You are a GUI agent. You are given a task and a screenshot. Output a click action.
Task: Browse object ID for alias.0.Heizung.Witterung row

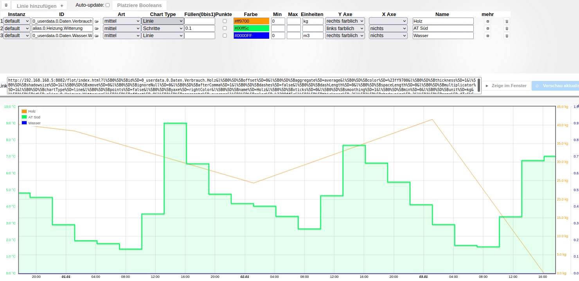pos(97,29)
